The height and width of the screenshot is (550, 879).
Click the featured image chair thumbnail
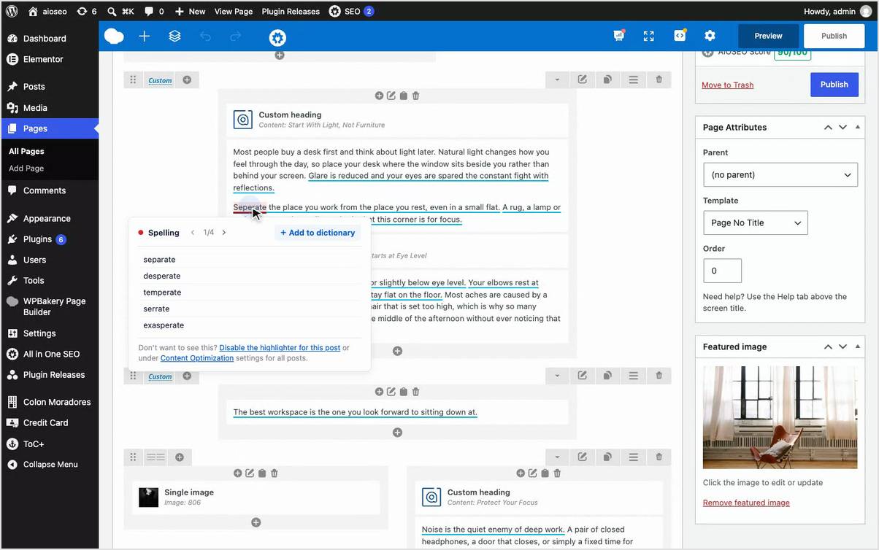click(x=780, y=417)
